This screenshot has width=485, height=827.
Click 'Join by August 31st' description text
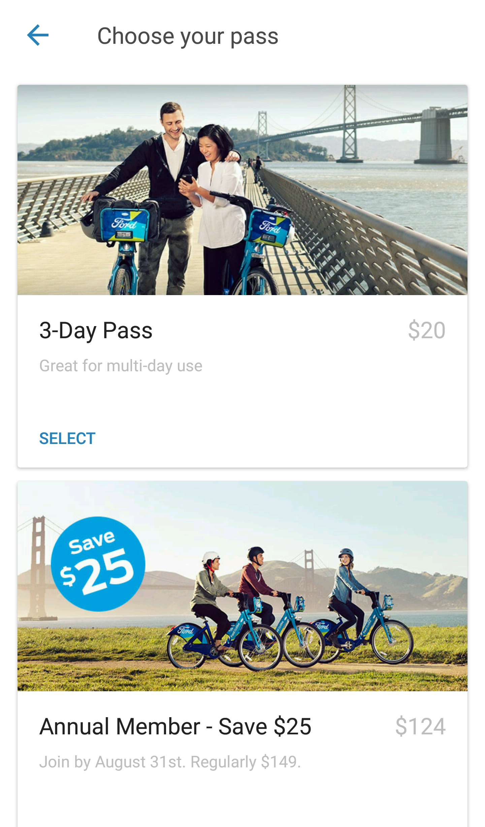170,762
